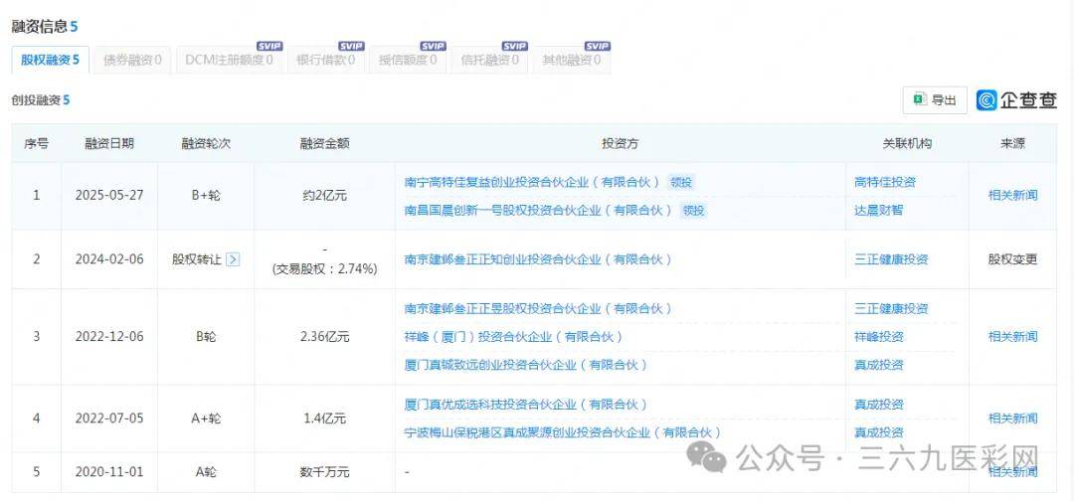Open the 银行借款 0 tab
Viewport: 1074px width, 501px height.
[325, 61]
